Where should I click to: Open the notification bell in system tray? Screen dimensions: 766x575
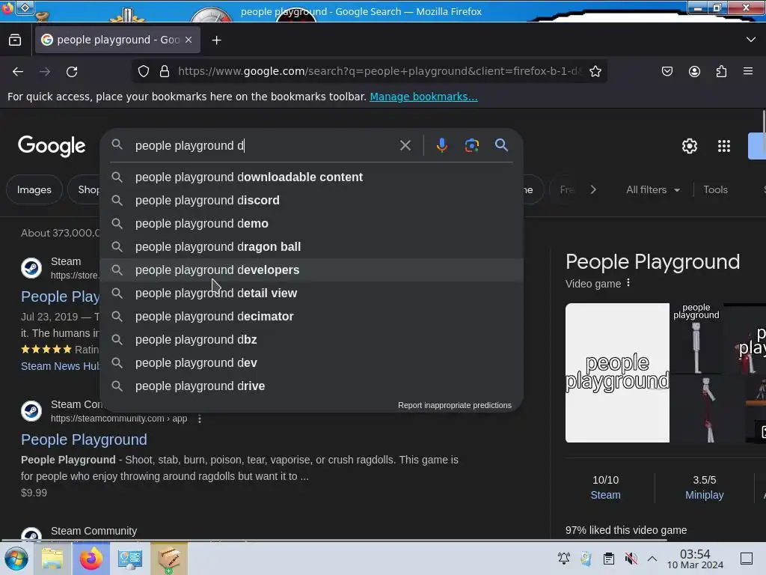[x=564, y=559]
